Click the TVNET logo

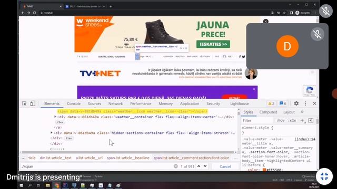[x=100, y=73]
